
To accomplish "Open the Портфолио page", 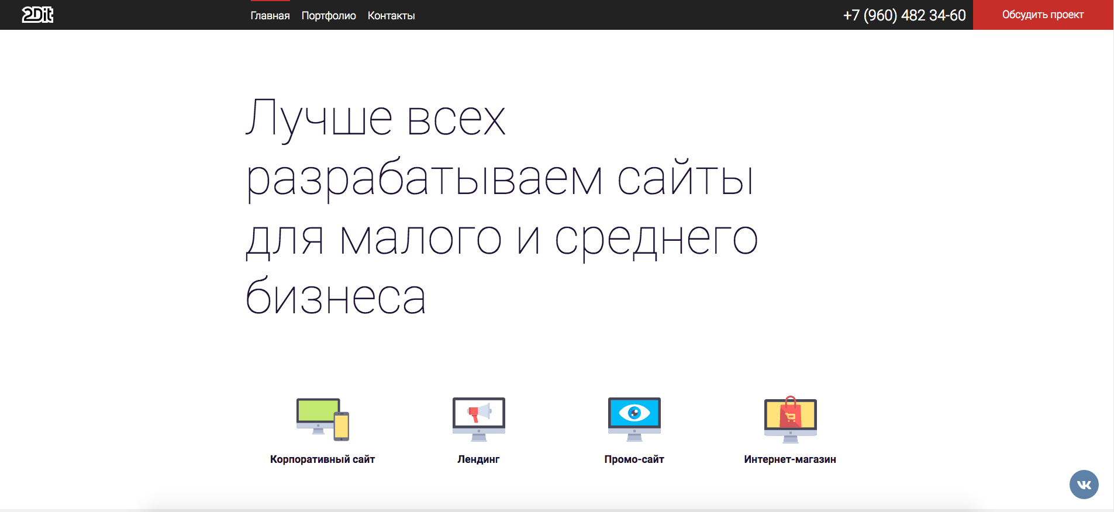I will 329,16.
